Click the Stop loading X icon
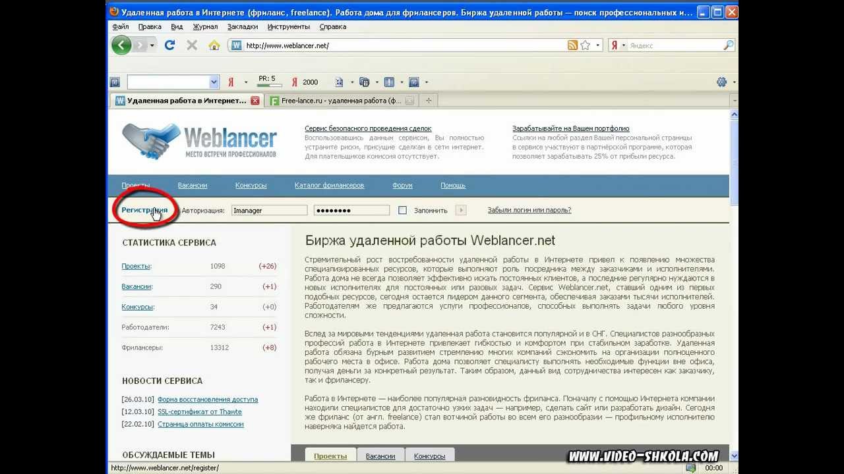 click(192, 45)
